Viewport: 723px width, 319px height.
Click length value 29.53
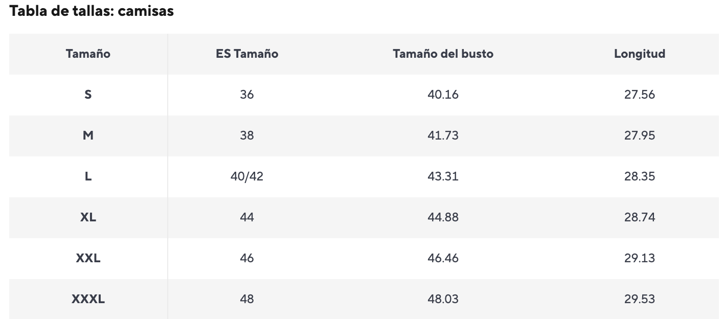click(x=640, y=299)
